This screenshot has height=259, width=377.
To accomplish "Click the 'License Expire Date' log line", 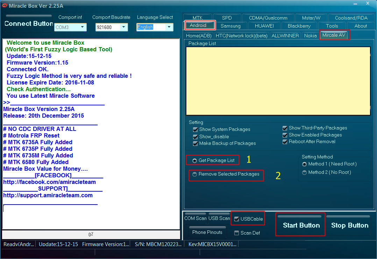I will (x=50, y=82).
